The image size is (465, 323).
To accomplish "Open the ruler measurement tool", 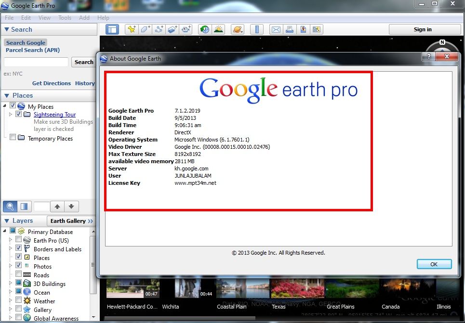I will click(x=257, y=29).
